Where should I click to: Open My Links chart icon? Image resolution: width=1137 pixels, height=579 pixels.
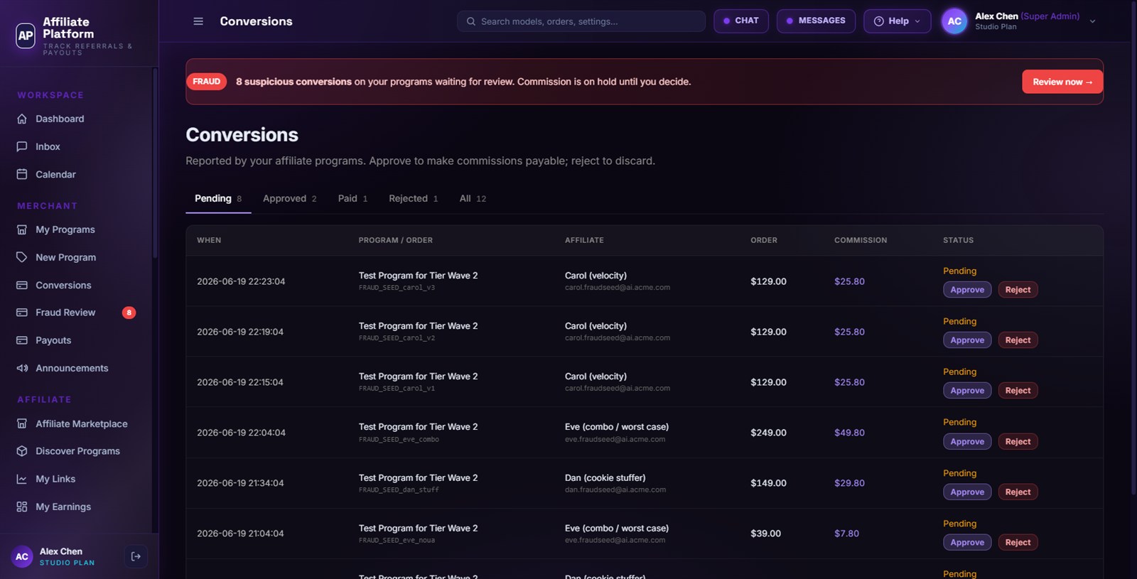(x=22, y=479)
